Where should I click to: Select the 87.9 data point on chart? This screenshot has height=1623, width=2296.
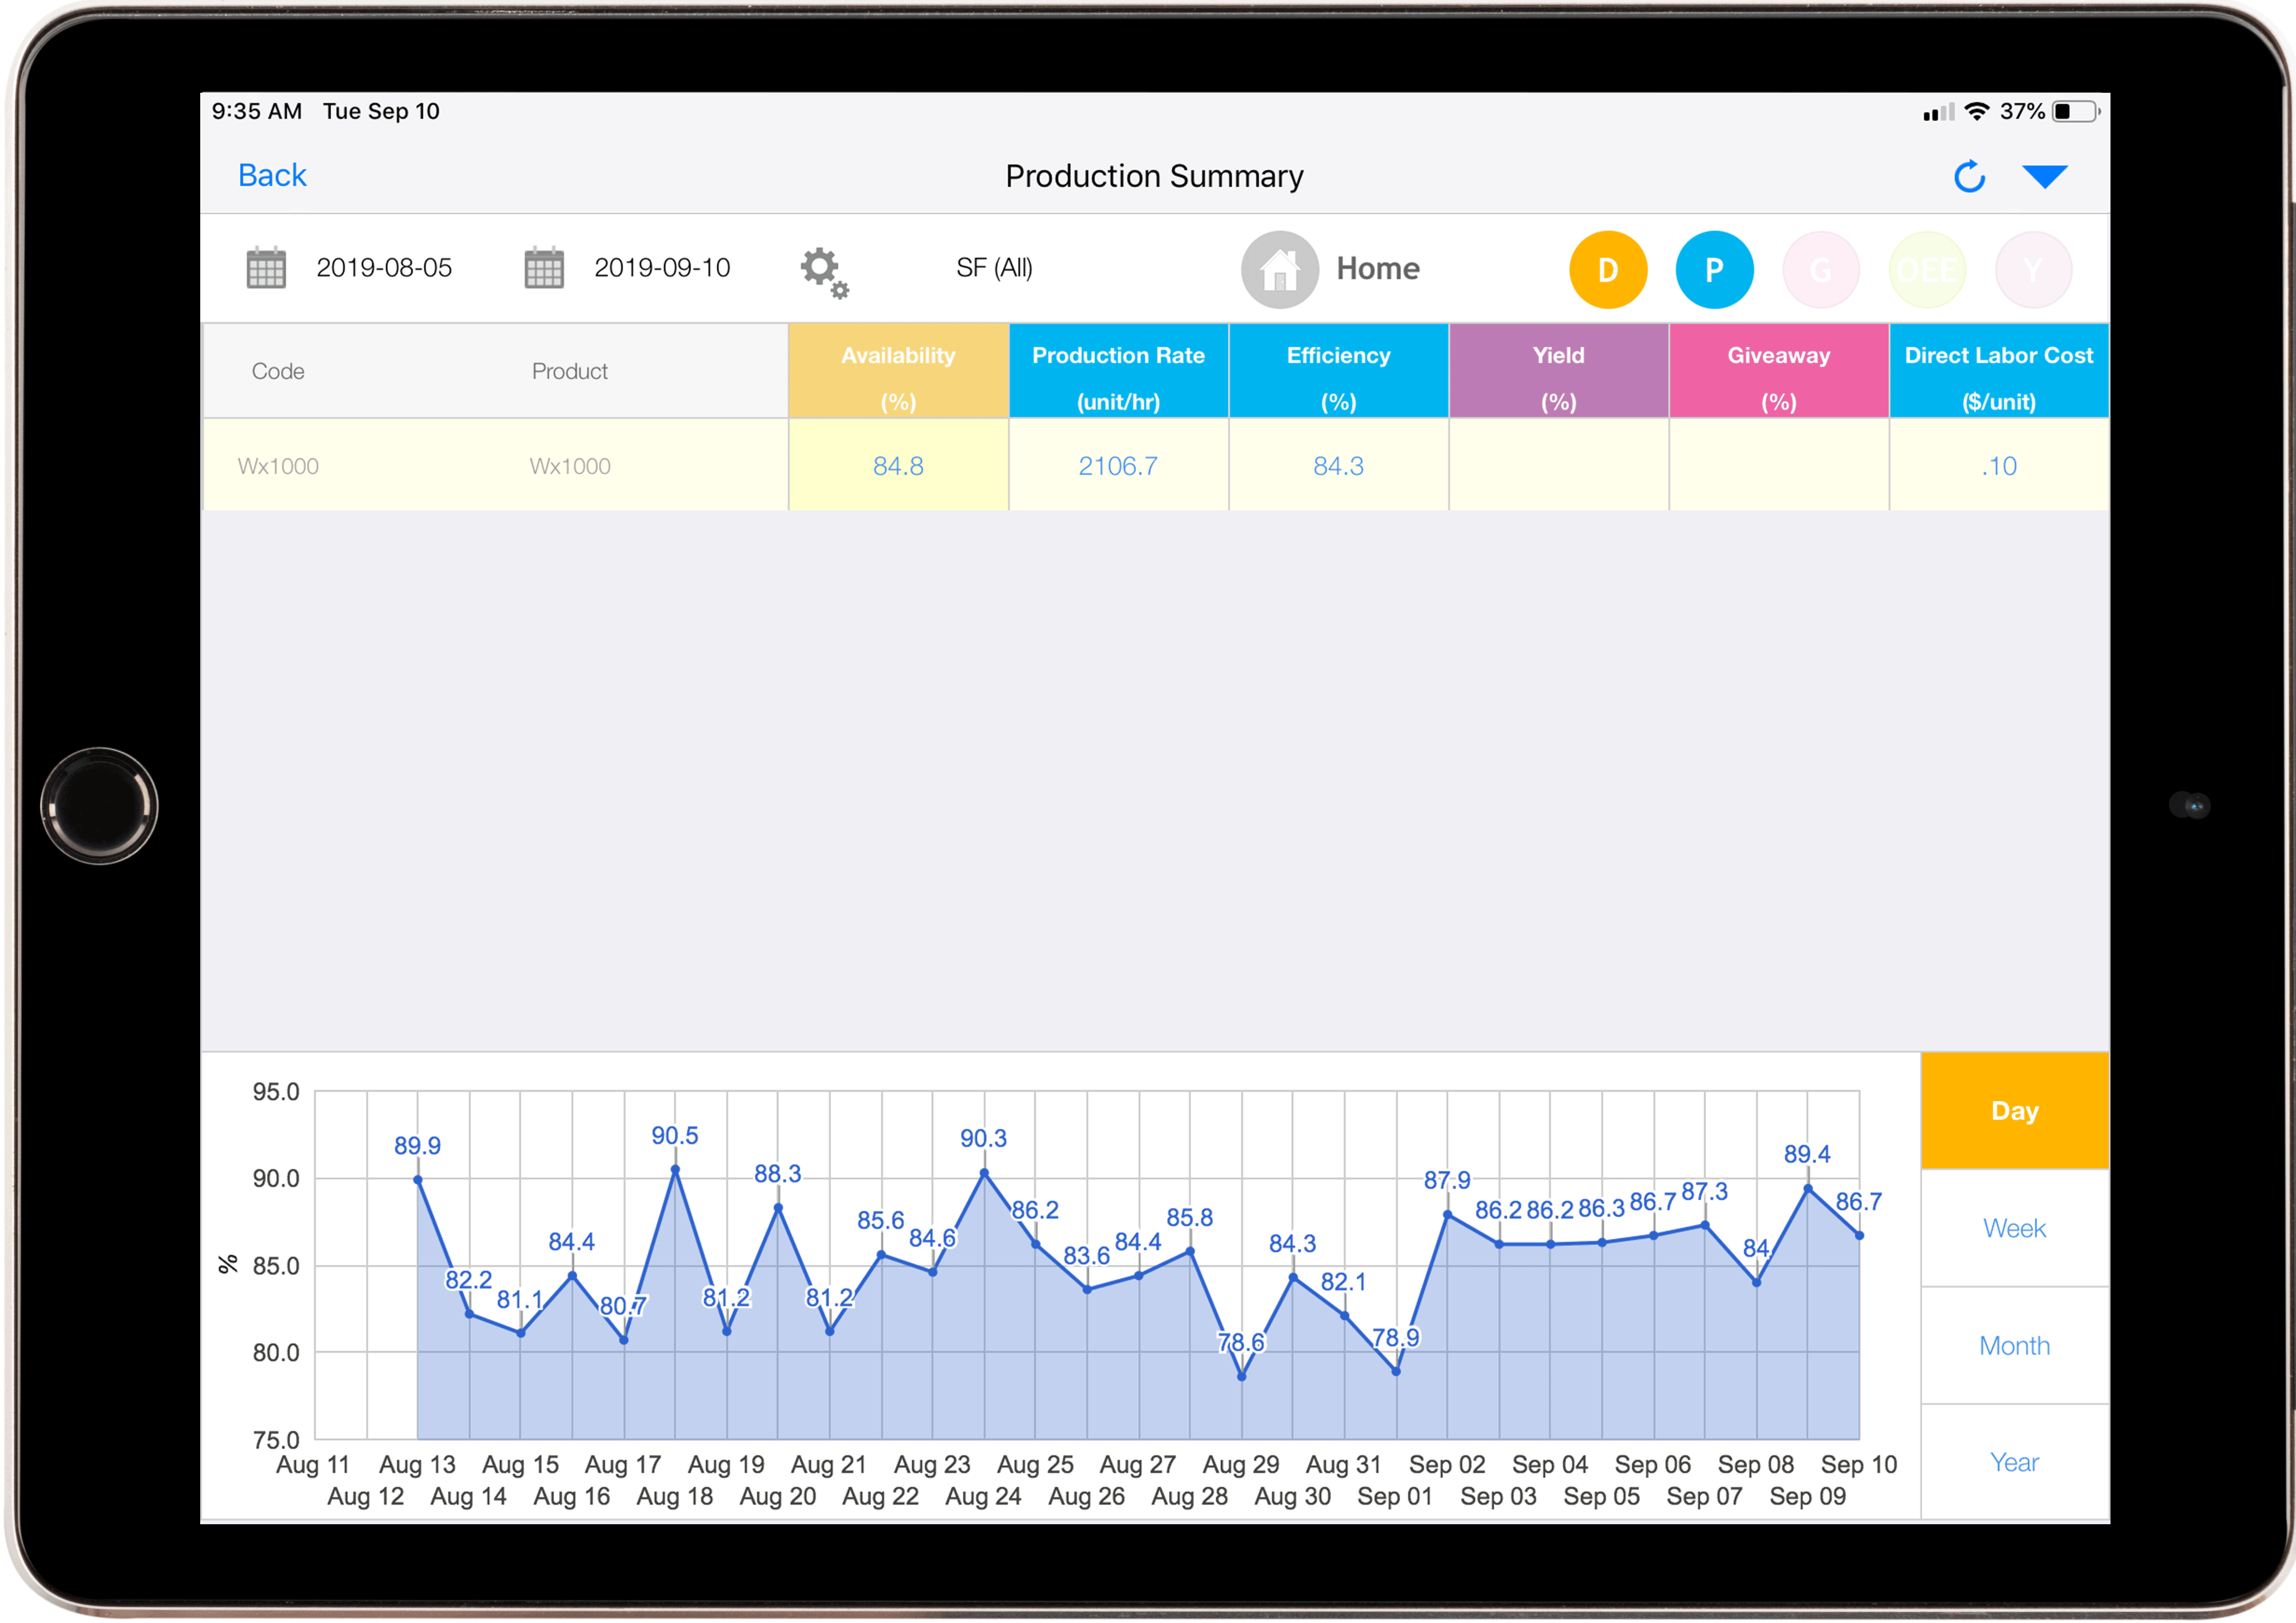[x=1447, y=1215]
